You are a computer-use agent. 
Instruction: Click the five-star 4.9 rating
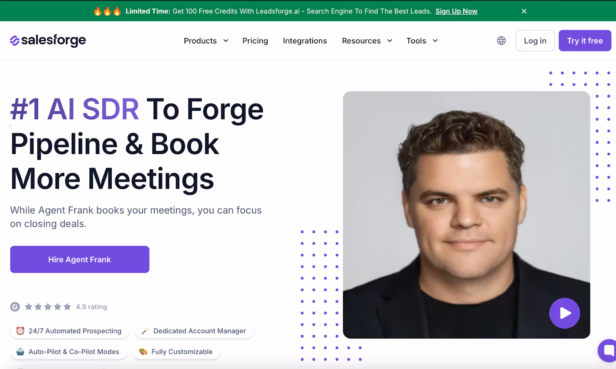coord(66,307)
